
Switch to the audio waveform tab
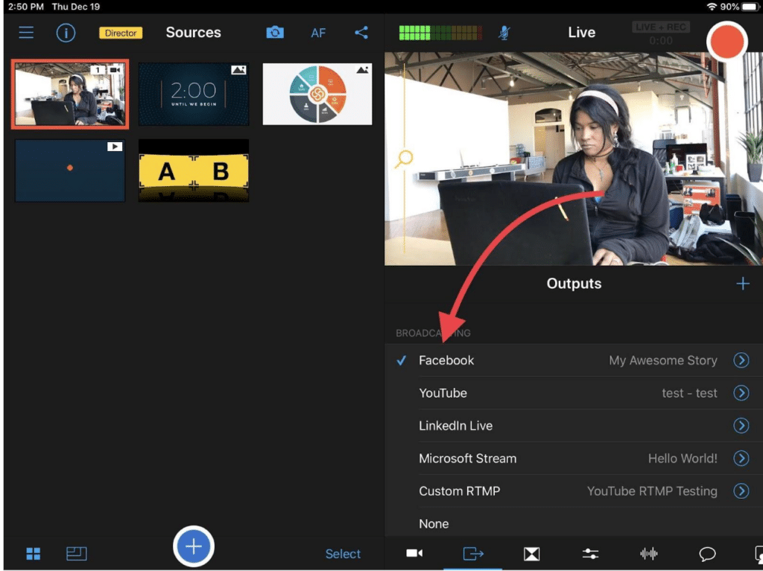pyautogui.click(x=649, y=553)
